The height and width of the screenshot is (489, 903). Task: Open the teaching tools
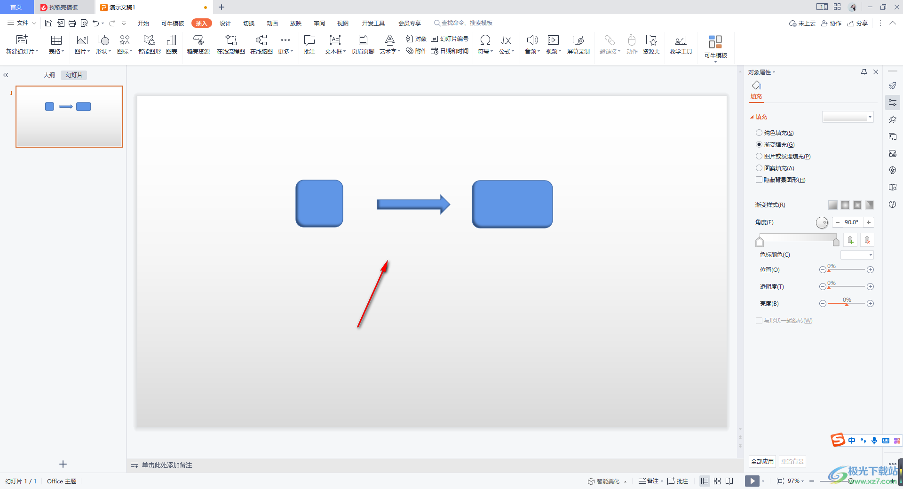[681, 45]
